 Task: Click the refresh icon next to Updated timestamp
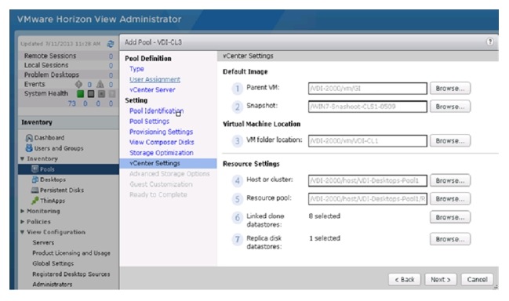[111, 44]
